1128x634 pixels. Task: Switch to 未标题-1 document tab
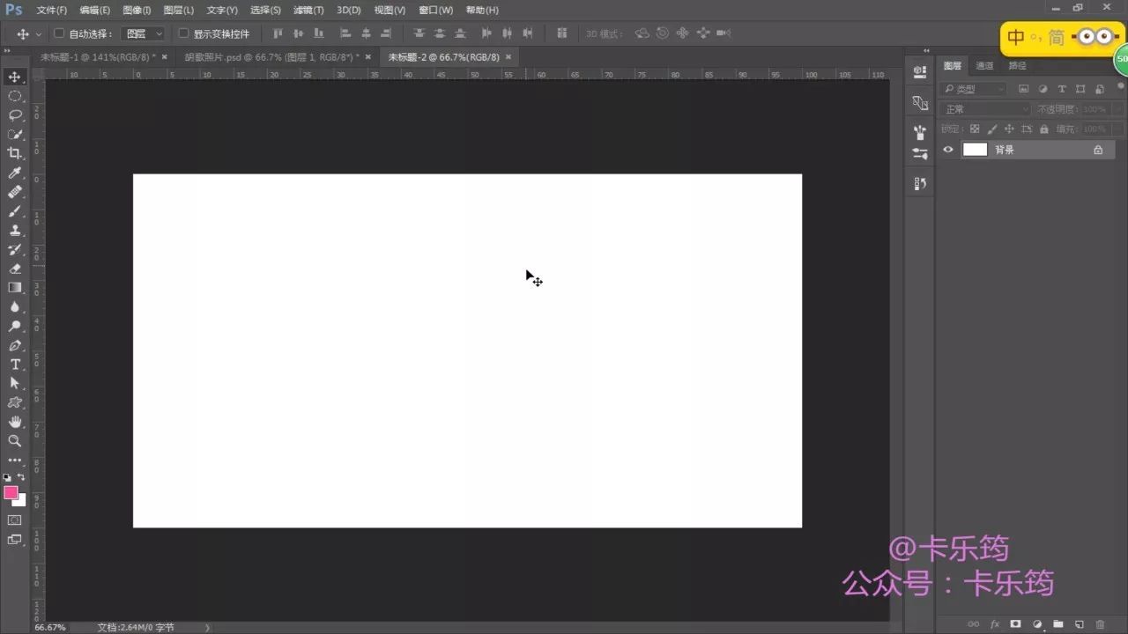click(97, 56)
